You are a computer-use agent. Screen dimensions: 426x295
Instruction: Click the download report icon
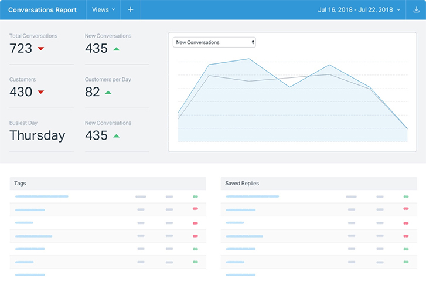tap(416, 9)
